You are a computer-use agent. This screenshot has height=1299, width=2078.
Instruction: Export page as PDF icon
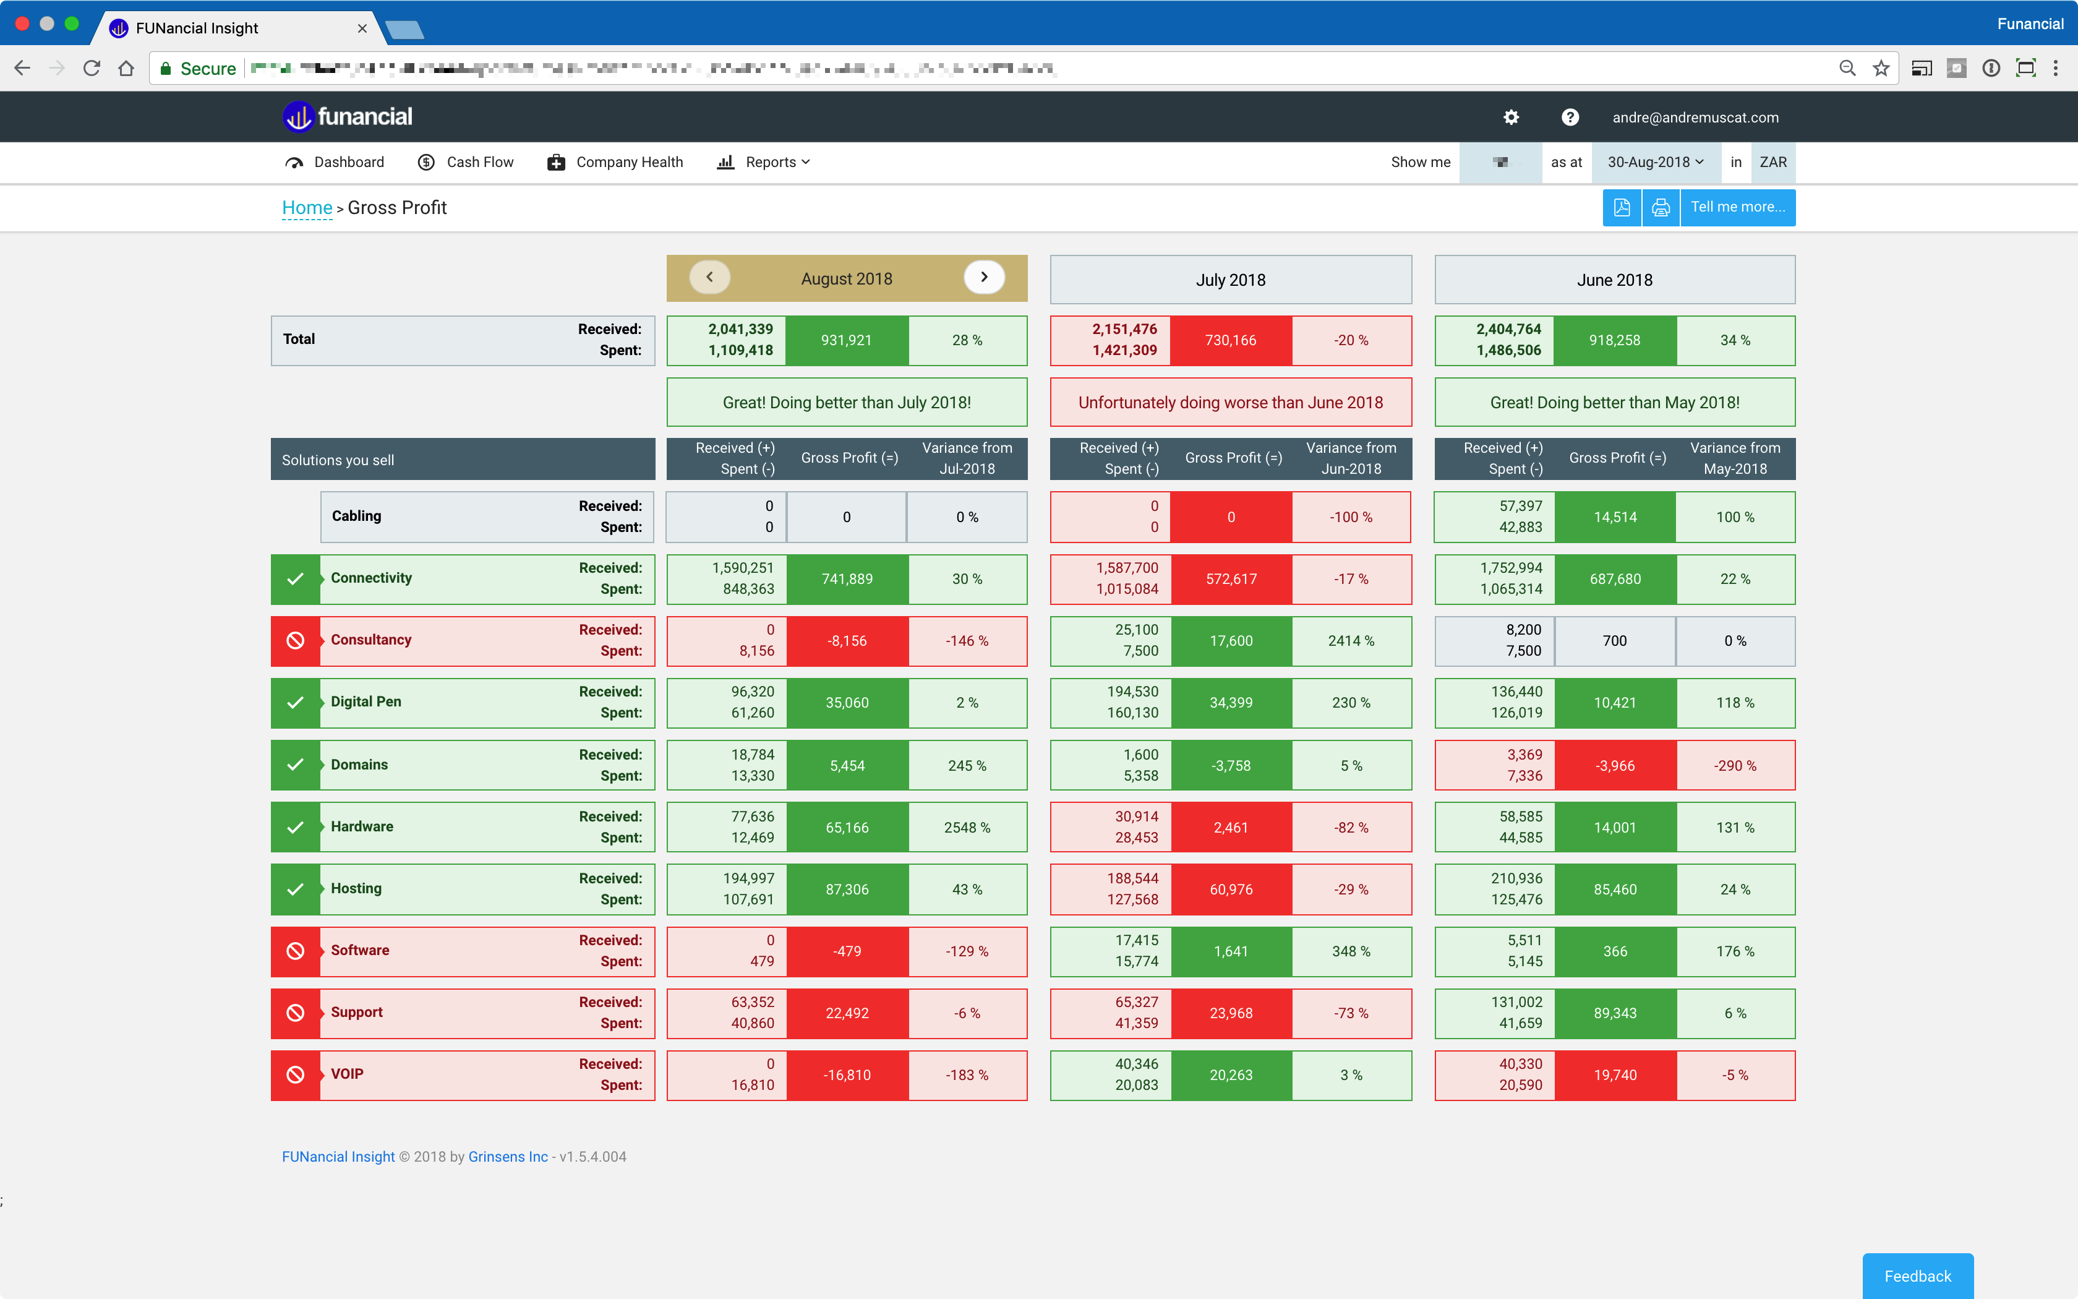[1621, 207]
